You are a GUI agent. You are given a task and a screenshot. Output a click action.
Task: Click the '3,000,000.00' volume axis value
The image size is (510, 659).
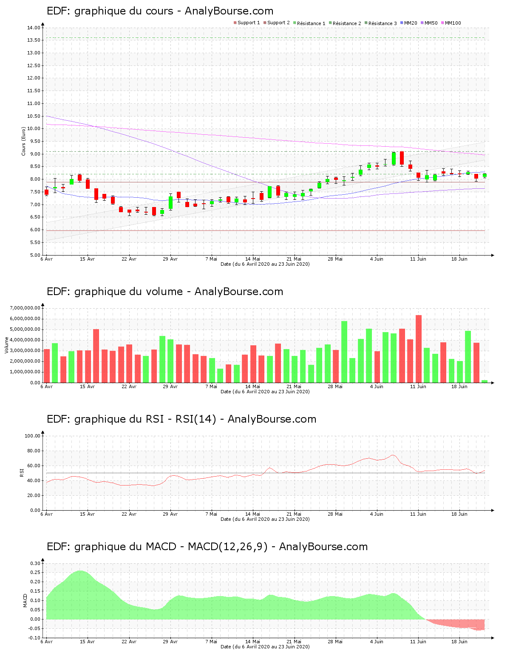click(x=25, y=351)
